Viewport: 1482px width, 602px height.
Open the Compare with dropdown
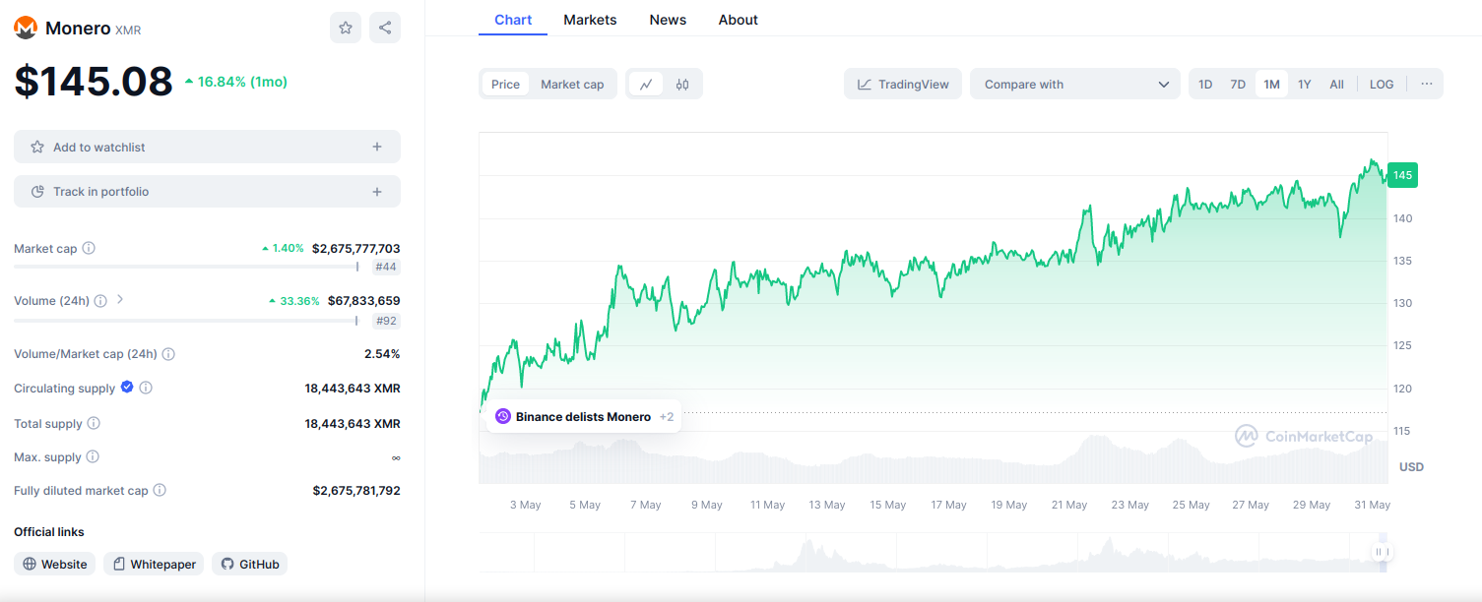pyautogui.click(x=1074, y=85)
